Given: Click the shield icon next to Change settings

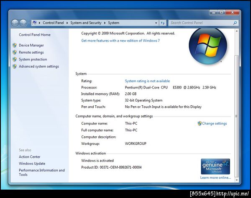Looking at the screenshot, I should 200,123.
